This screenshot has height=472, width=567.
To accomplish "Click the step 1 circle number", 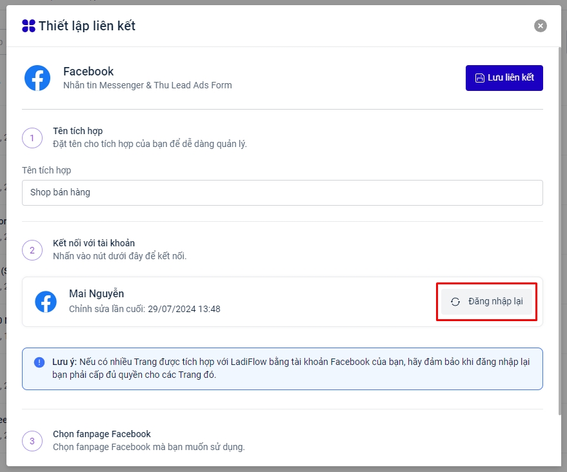I will click(x=32, y=138).
